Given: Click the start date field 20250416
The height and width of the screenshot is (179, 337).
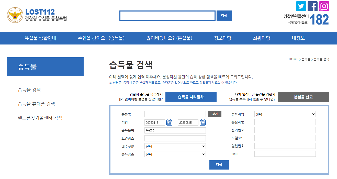Looking at the screenshot, I should [x=155, y=122].
